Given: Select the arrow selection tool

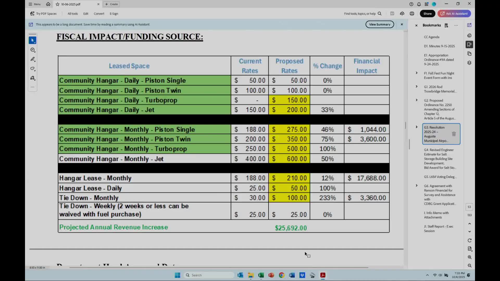Looking at the screenshot, I should click(x=33, y=40).
